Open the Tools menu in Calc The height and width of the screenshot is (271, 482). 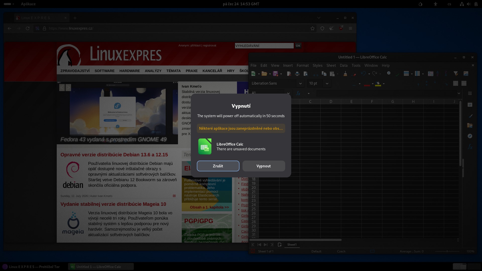[x=356, y=65]
